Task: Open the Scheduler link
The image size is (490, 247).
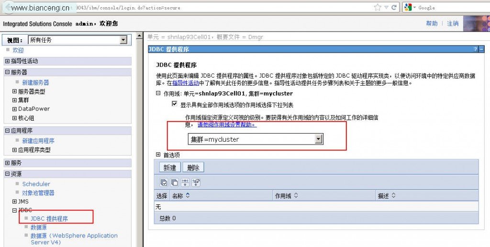Action: (36, 184)
